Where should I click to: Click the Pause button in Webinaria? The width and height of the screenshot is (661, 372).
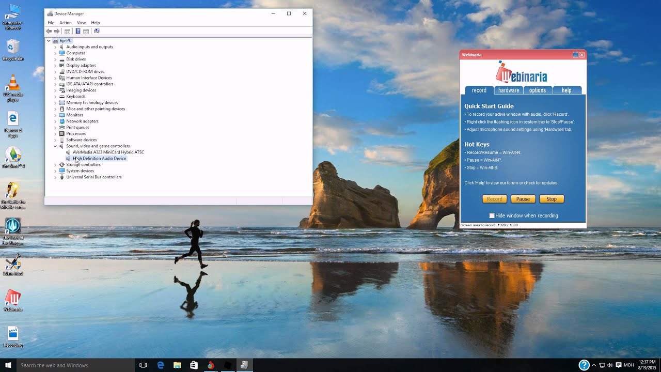pyautogui.click(x=523, y=199)
